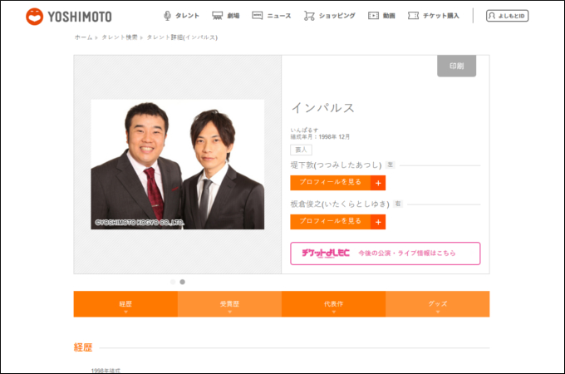Go to ホーム in the breadcrumb

(83, 37)
